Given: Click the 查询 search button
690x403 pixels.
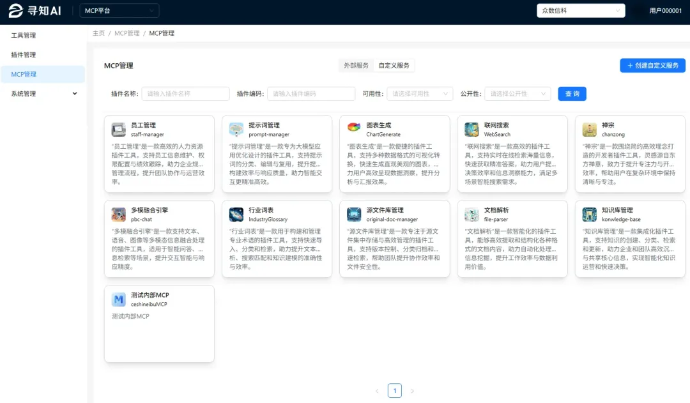Looking at the screenshot, I should [x=572, y=93].
